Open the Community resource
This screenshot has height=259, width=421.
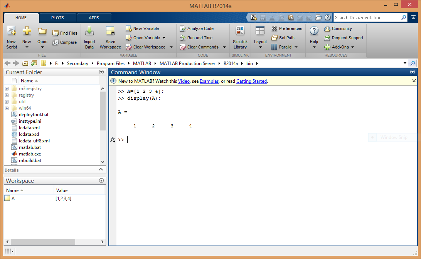click(x=338, y=28)
